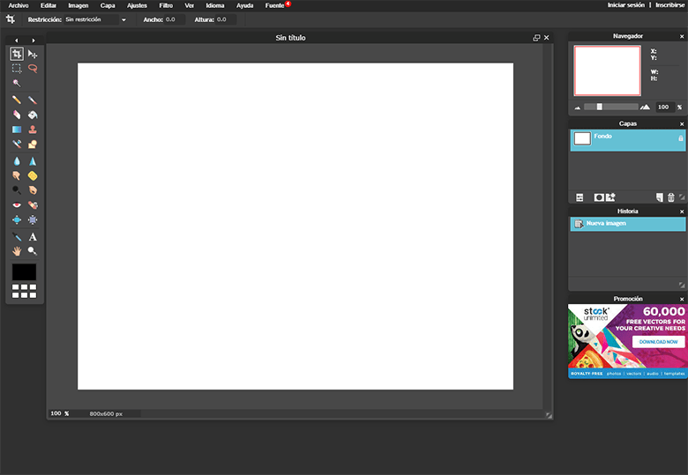Activate the Gradient tool
The width and height of the screenshot is (688, 475).
(17, 130)
